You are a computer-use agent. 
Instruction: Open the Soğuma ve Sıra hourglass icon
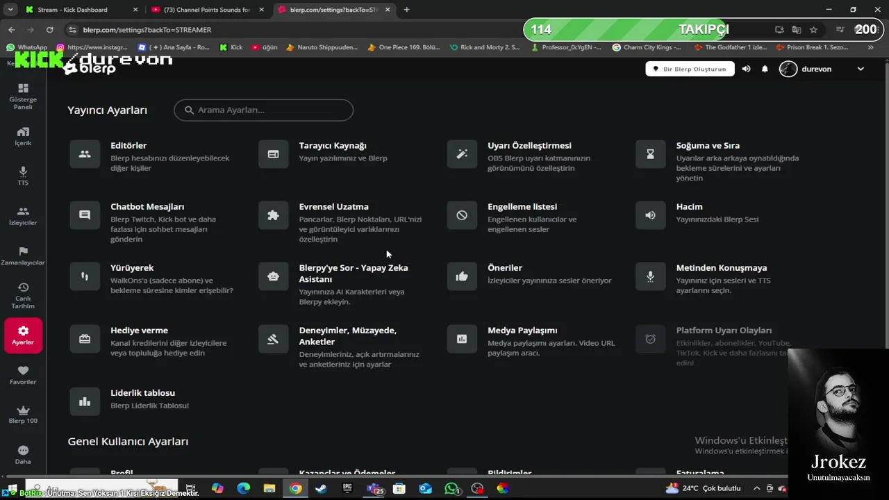point(650,154)
